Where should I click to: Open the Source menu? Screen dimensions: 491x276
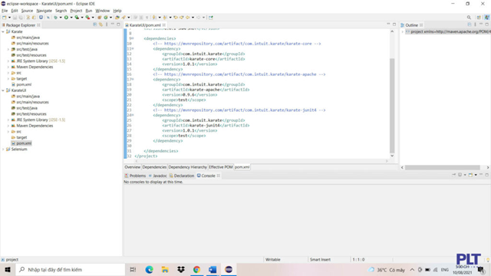tap(27, 11)
